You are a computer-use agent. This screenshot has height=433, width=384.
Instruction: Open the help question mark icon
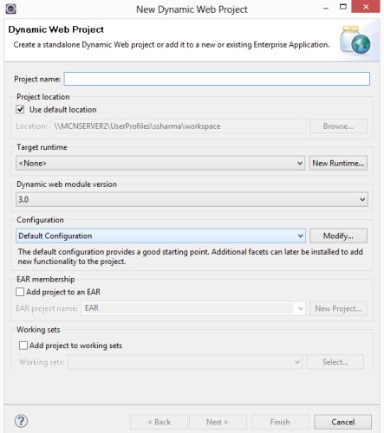[21, 421]
